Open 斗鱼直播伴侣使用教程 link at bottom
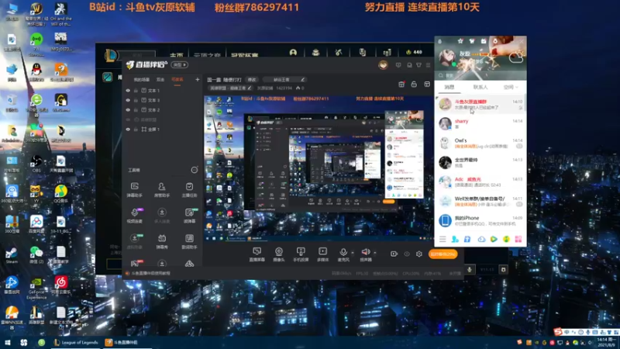 pos(150,274)
